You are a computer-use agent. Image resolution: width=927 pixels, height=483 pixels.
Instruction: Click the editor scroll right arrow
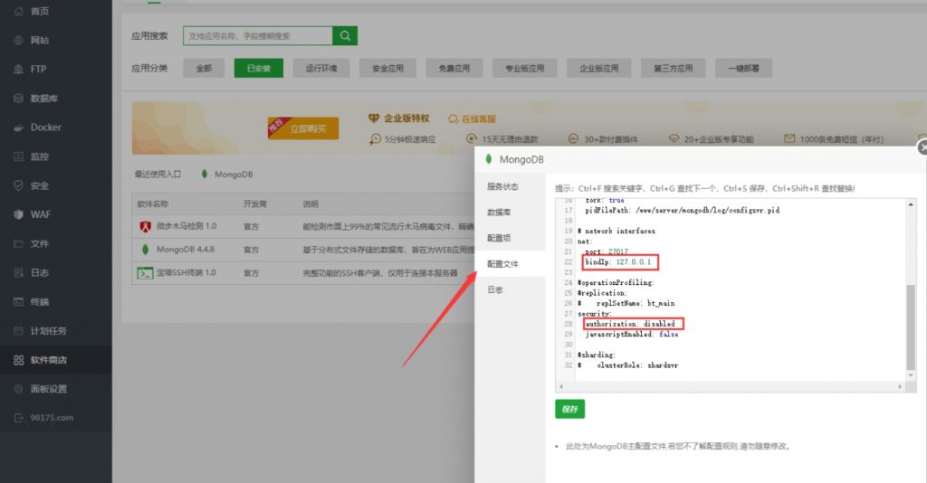(x=900, y=387)
